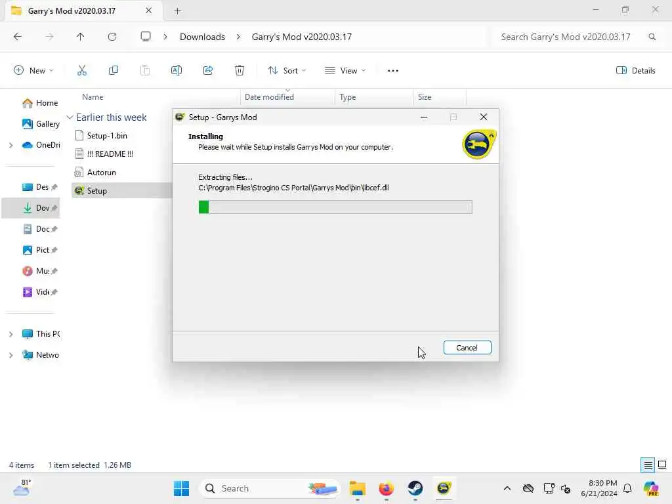Toggle the Details pane
This screenshot has width=672, height=504.
pyautogui.click(x=636, y=71)
